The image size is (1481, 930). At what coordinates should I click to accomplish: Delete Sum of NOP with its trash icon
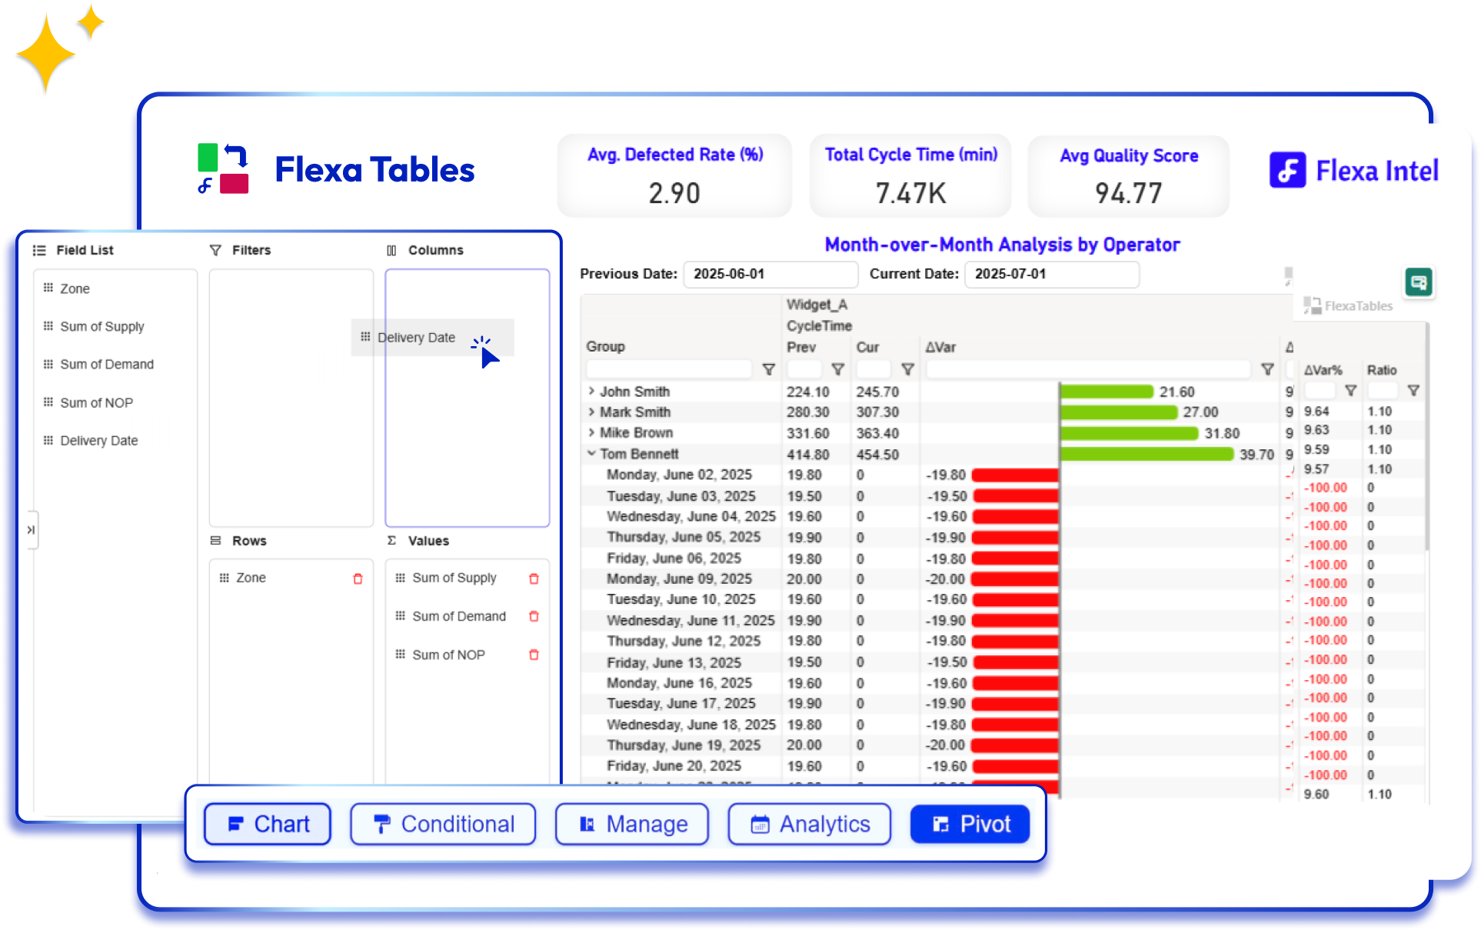534,655
